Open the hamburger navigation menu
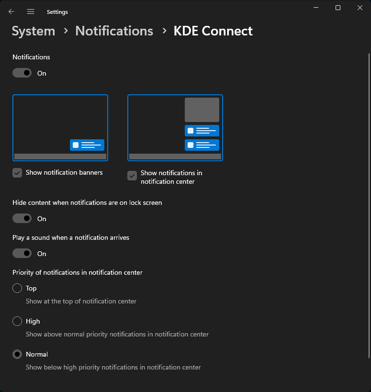The image size is (371, 392). click(31, 11)
